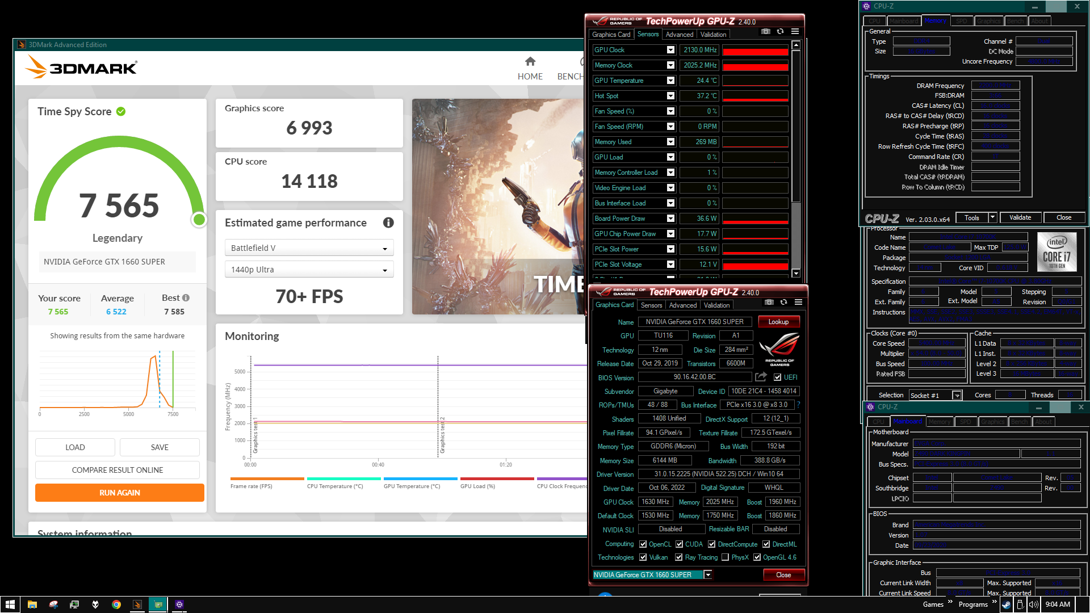The width and height of the screenshot is (1090, 613).
Task: Open Sensors tab in GPU-Z Graphics Card window
Action: coord(651,305)
